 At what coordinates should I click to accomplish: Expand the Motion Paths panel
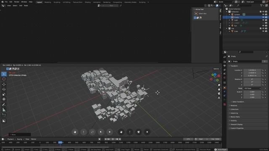click(x=235, y=117)
